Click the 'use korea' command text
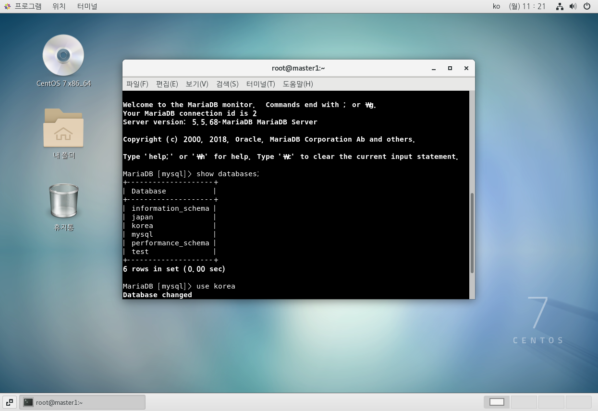Image resolution: width=598 pixels, height=411 pixels. tap(216, 286)
